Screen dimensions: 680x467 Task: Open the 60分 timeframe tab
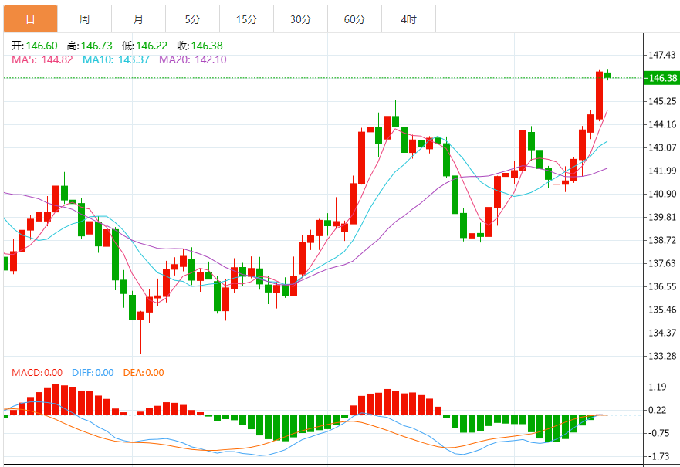click(x=354, y=19)
